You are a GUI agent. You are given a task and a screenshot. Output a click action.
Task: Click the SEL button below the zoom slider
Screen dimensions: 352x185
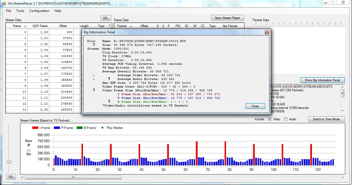11,177
